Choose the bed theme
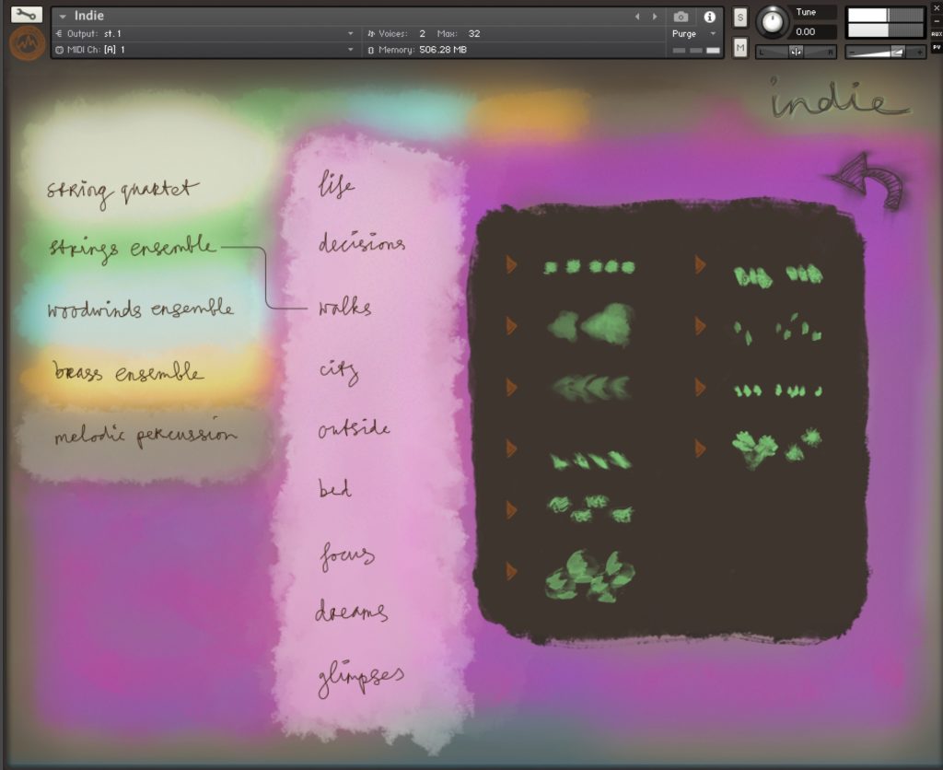The image size is (943, 770). tap(335, 488)
